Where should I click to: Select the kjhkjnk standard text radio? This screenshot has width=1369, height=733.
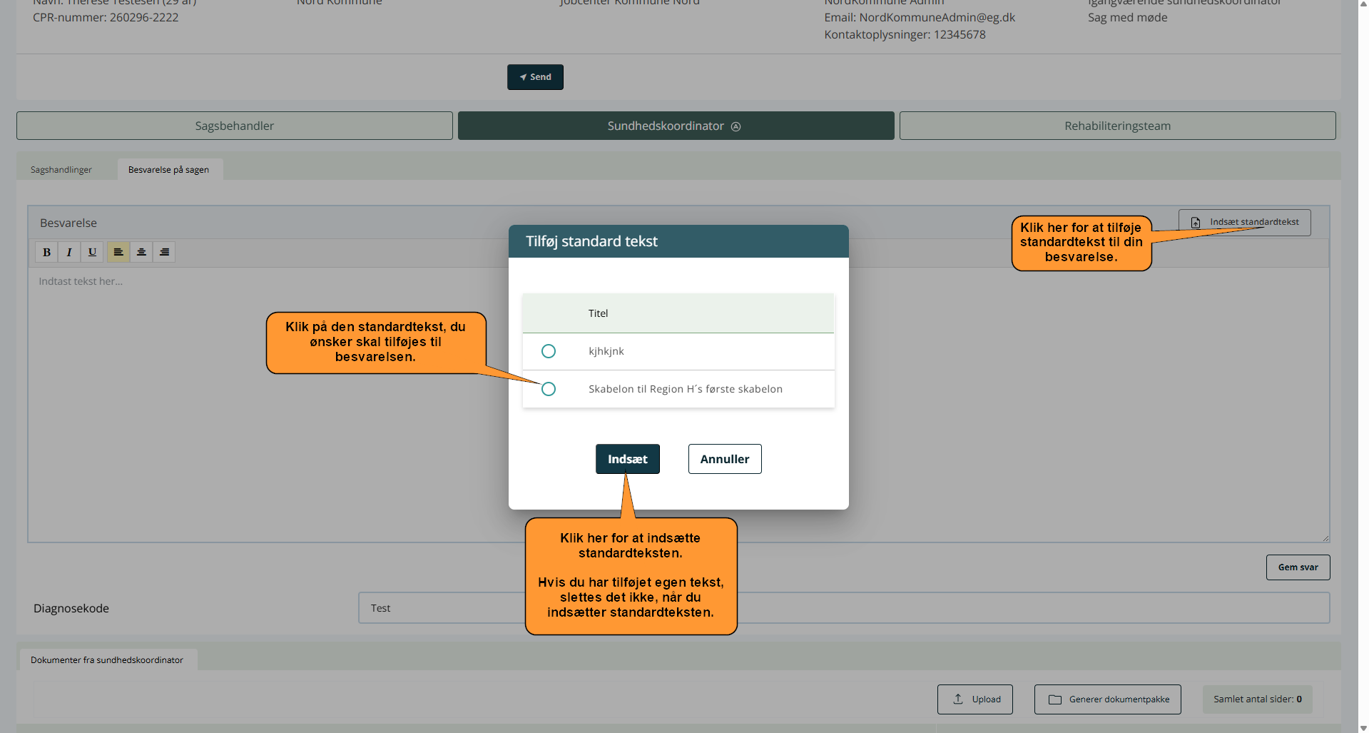tap(548, 351)
